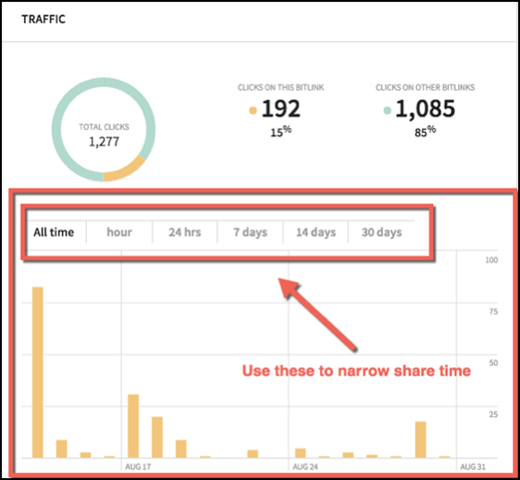This screenshot has width=520, height=480.
Task: Click the Total Clicks 1,277 count
Action: point(104,142)
